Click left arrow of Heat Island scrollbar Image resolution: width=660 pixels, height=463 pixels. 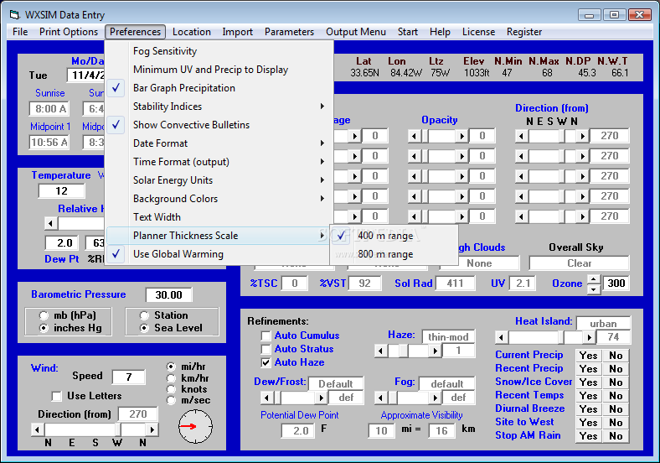pyautogui.click(x=501, y=337)
